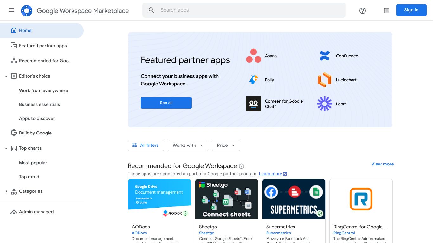Open the Supermetrics app thumbnail
Image resolution: width=433 pixels, height=243 pixels.
[294, 199]
